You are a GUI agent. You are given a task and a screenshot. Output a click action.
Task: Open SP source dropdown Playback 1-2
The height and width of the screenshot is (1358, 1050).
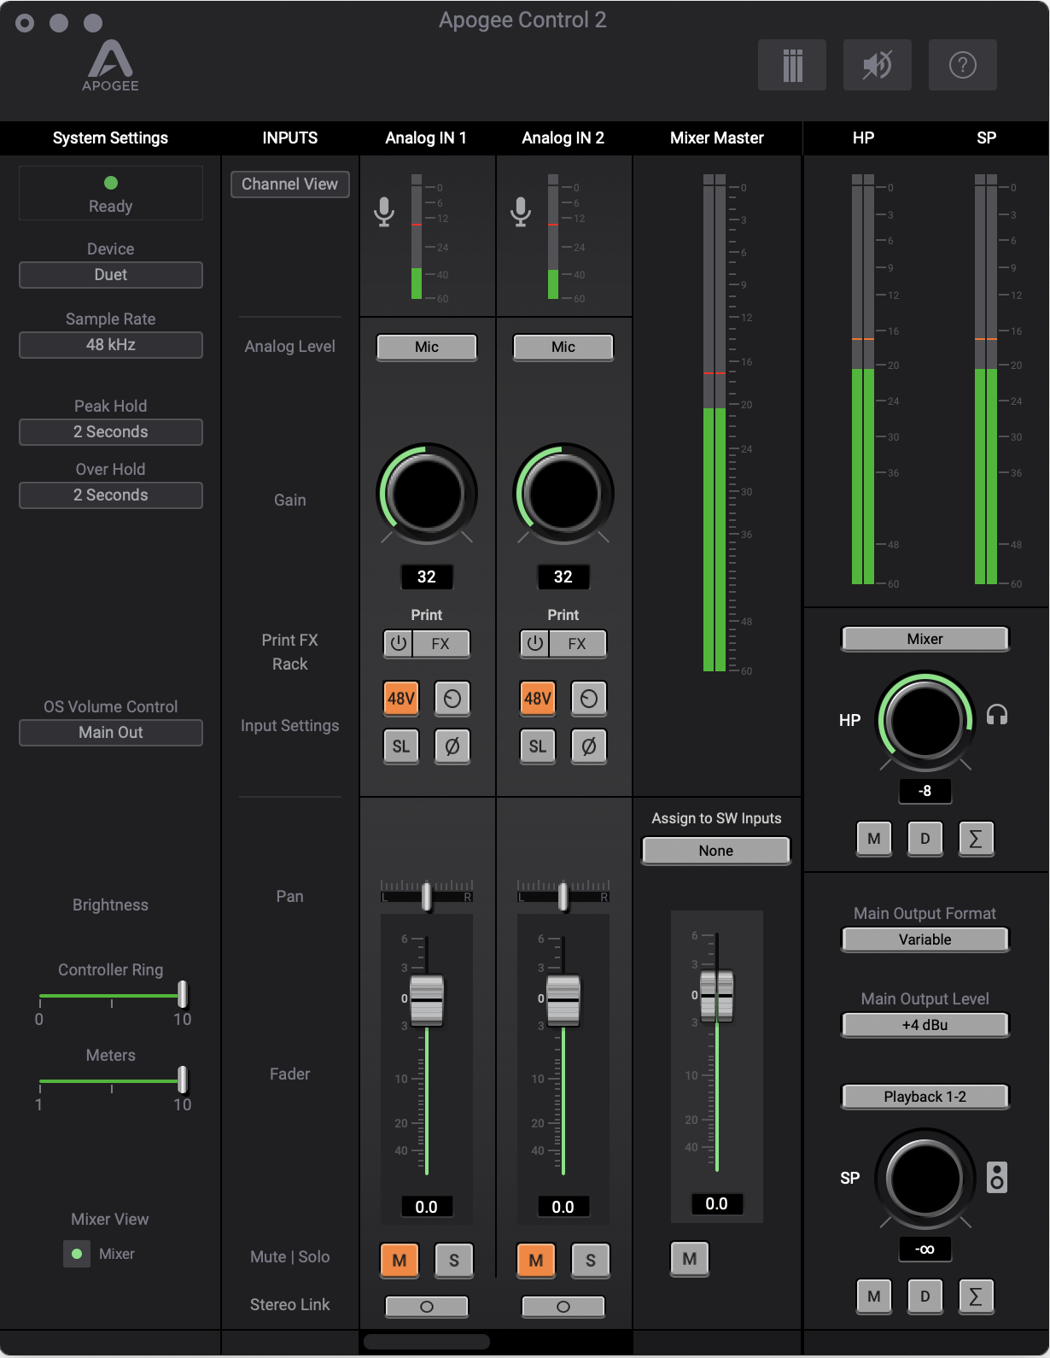pos(925,1097)
